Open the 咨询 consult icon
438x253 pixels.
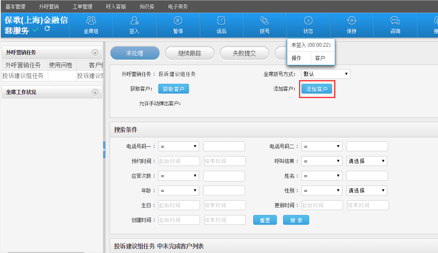click(x=395, y=20)
